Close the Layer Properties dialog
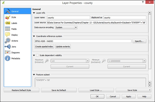Viewport: 155px width, 102px height. (x=149, y=2)
